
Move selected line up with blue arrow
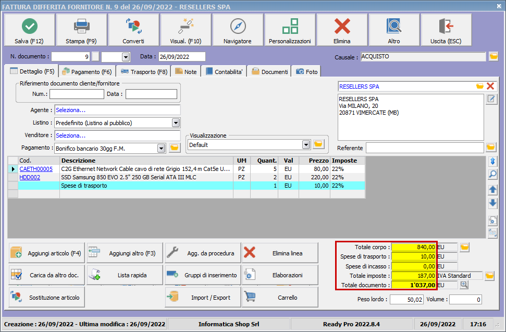click(x=493, y=190)
